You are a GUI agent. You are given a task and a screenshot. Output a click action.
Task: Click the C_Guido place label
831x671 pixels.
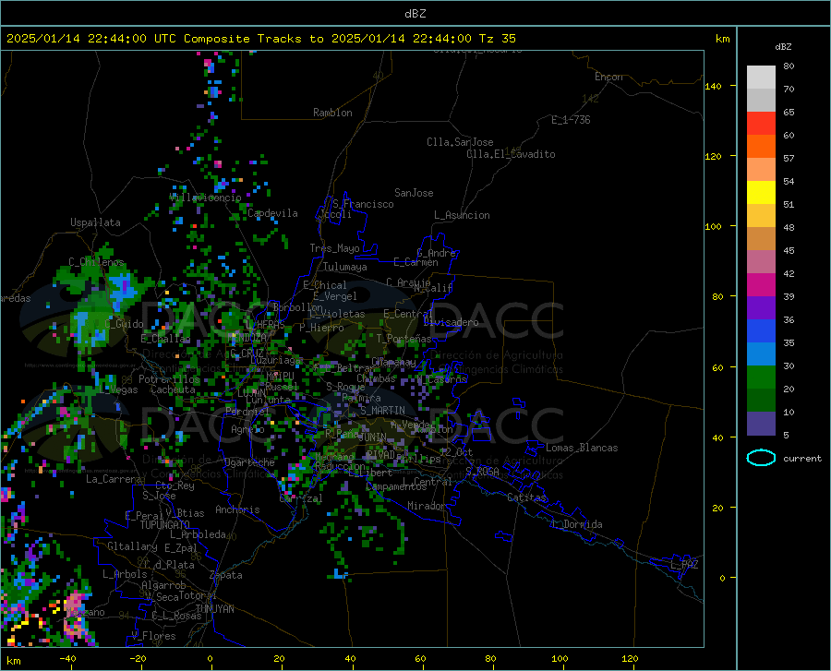coord(124,324)
